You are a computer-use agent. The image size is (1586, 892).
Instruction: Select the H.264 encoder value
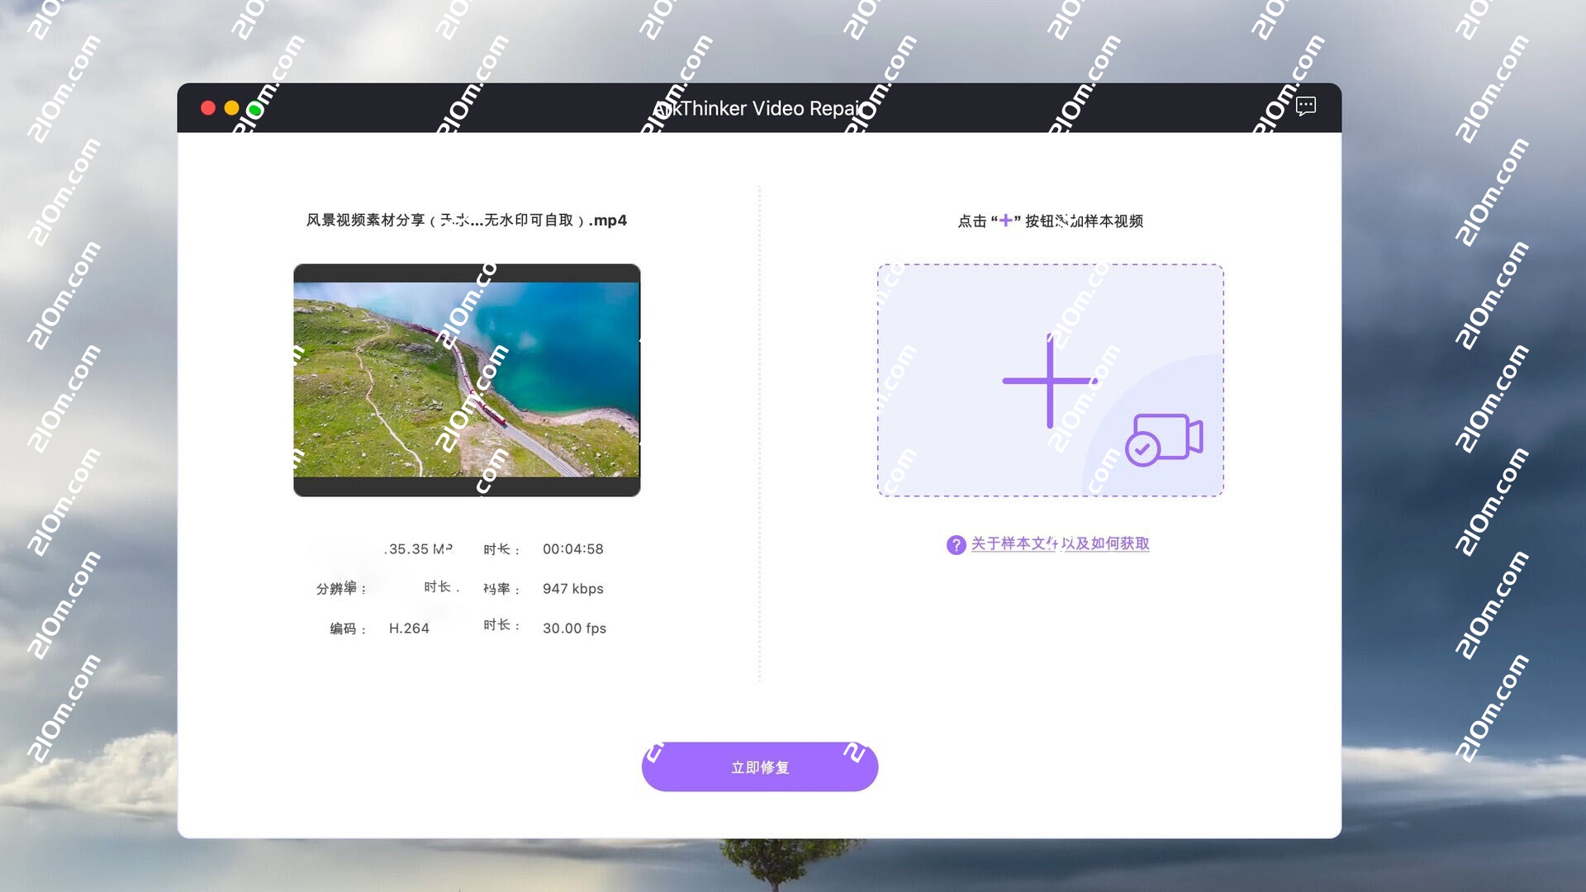tap(409, 629)
